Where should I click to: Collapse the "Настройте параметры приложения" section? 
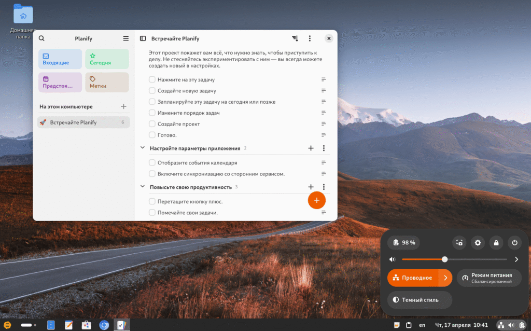(x=143, y=148)
